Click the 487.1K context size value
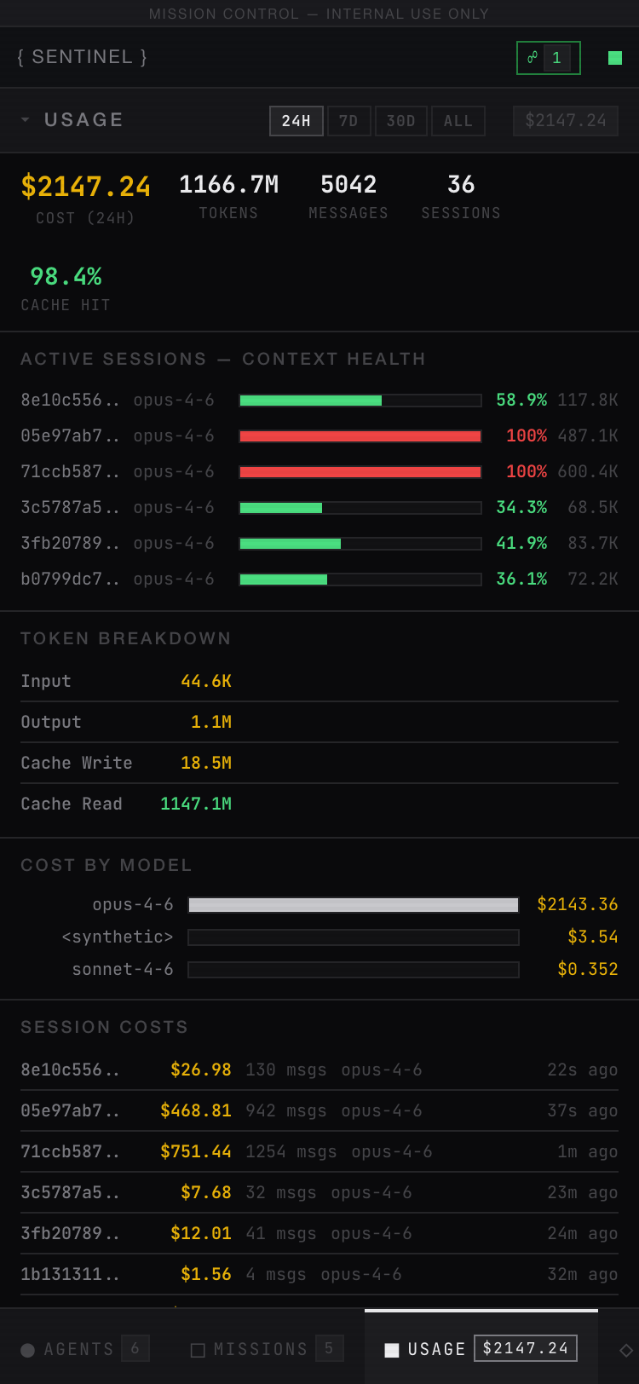639x1384 pixels. 588,436
